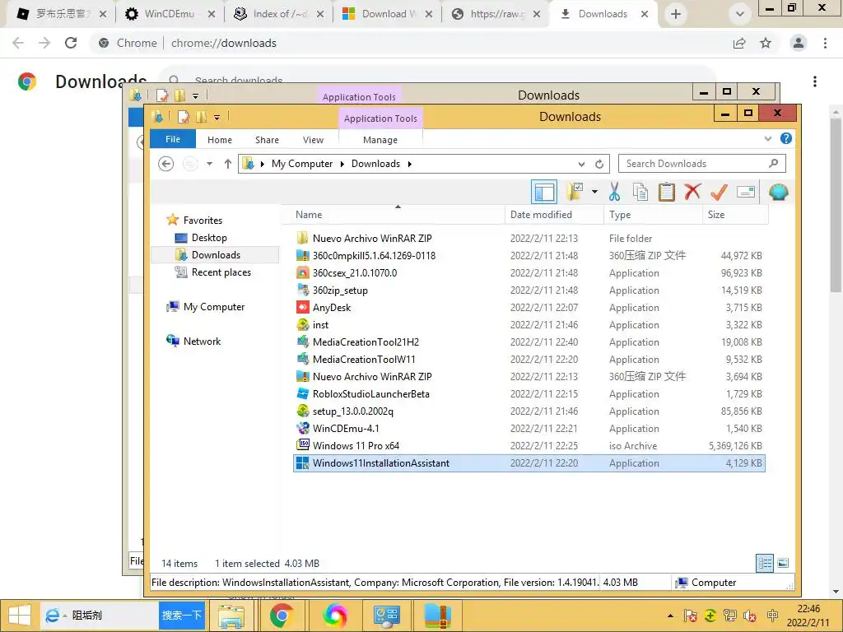Open File Explorer from taskbar
Viewport: 843px width, 632px height.
pos(231,616)
